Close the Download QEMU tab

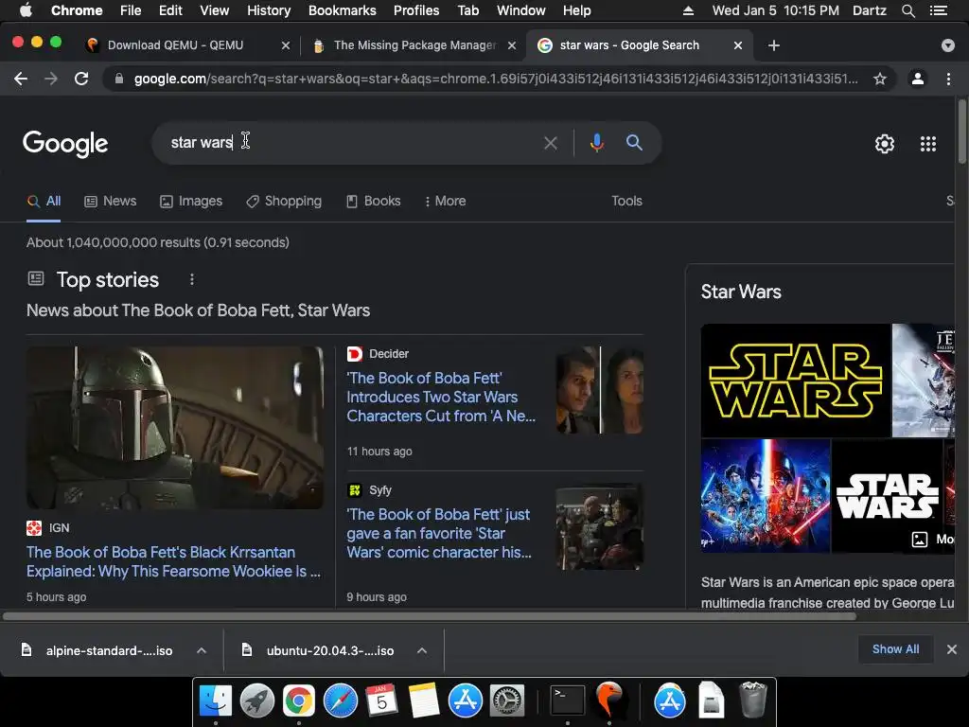[285, 45]
